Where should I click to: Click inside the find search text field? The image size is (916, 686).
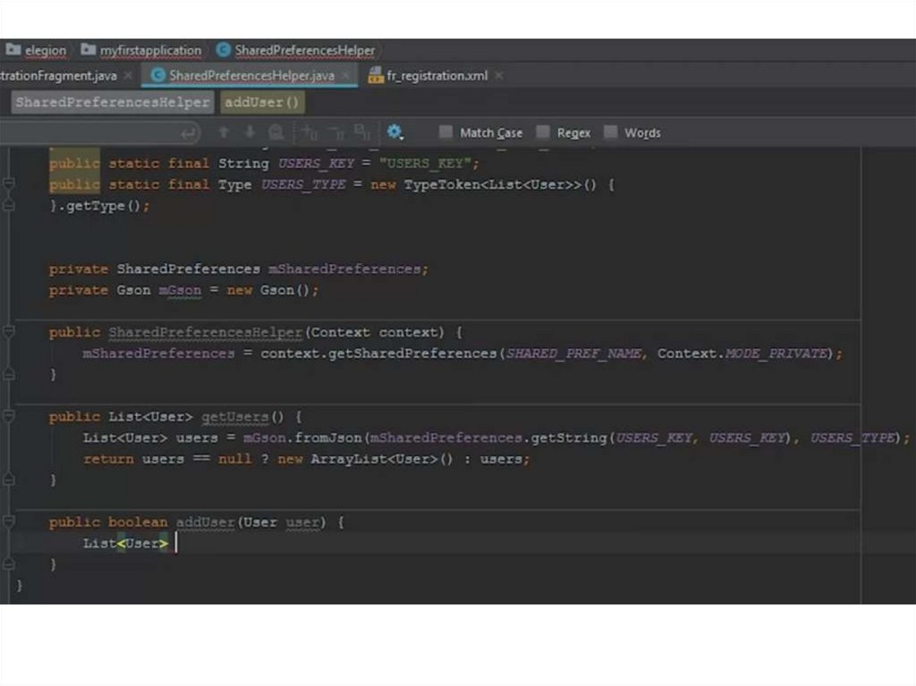tap(89, 133)
